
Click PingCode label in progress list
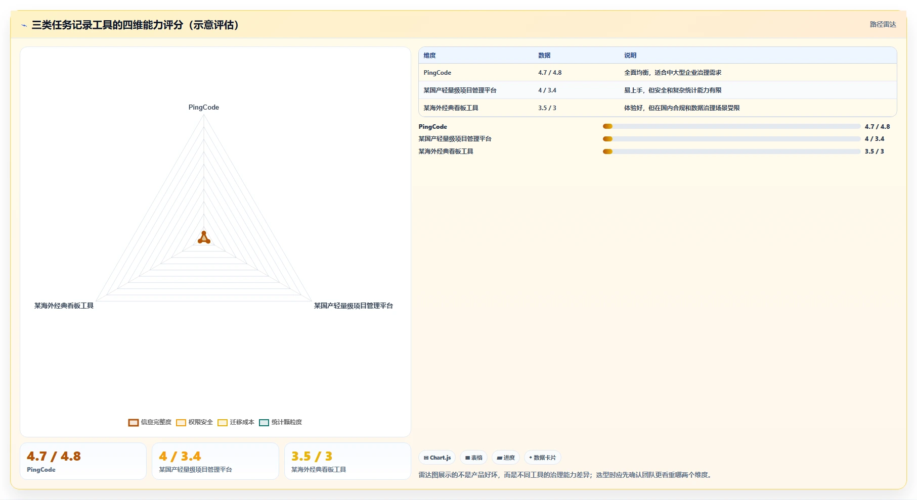[x=432, y=127]
